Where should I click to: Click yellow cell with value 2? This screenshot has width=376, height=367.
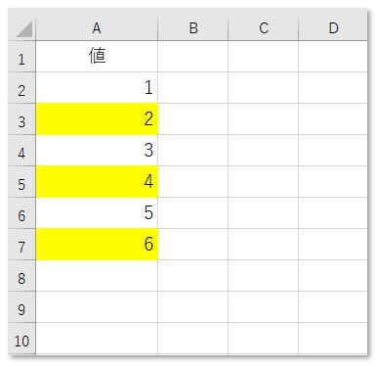(x=97, y=119)
